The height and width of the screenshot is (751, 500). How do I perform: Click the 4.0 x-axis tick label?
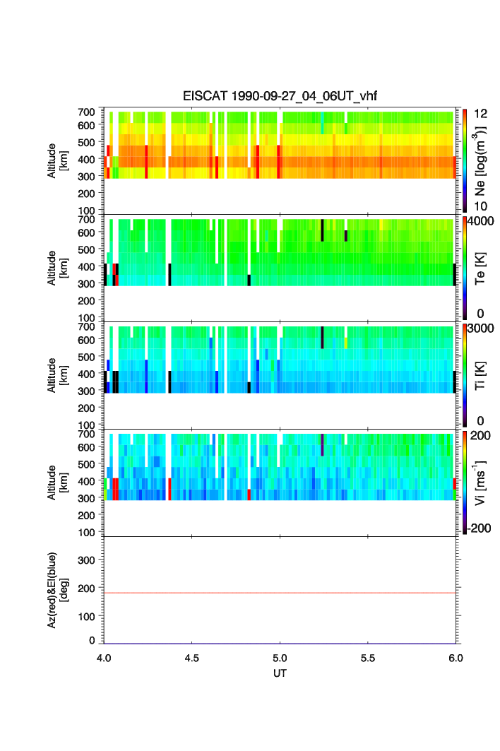coord(104,658)
